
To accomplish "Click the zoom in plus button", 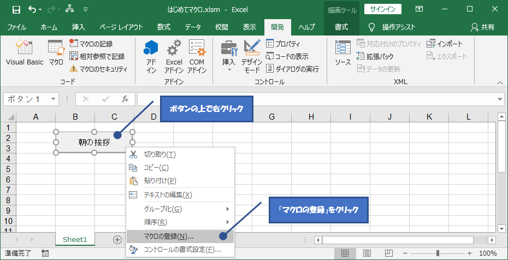I will pos(470,253).
